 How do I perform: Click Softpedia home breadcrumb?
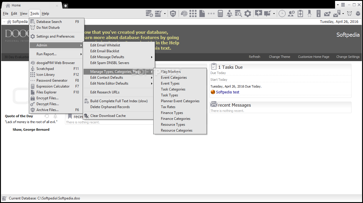(17, 22)
